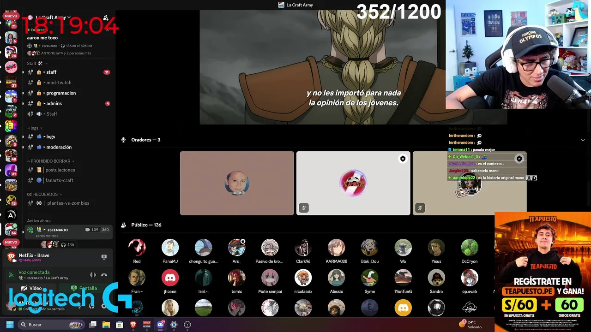
Task: Open audience member tomic's avatar
Action: [236, 278]
